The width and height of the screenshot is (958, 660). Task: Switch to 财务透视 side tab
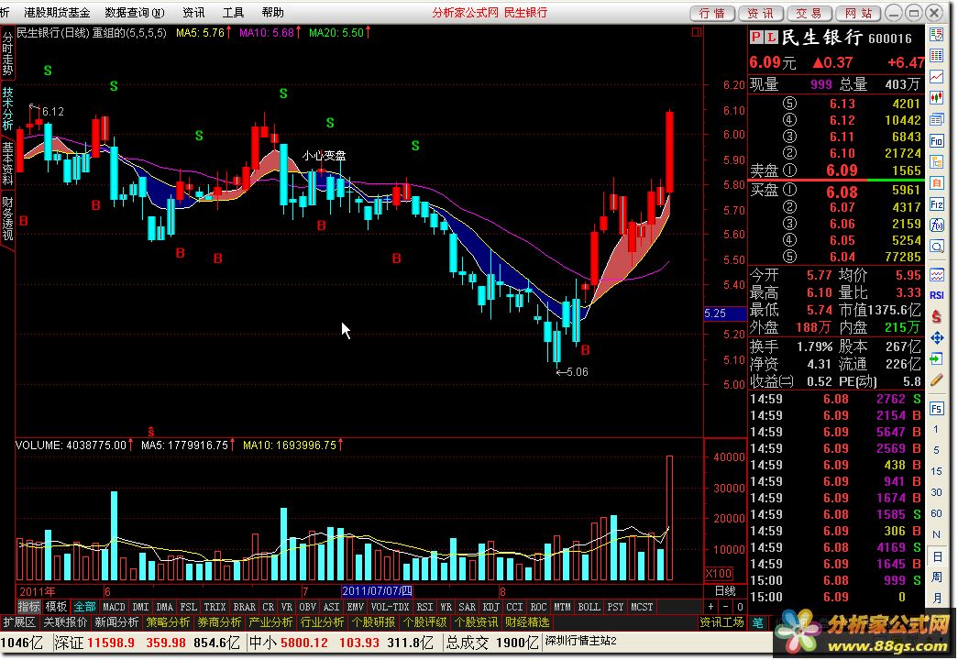(7, 218)
